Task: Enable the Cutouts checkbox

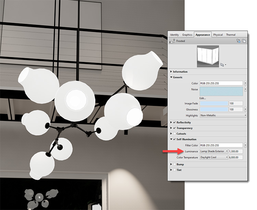Action: click(x=174, y=134)
